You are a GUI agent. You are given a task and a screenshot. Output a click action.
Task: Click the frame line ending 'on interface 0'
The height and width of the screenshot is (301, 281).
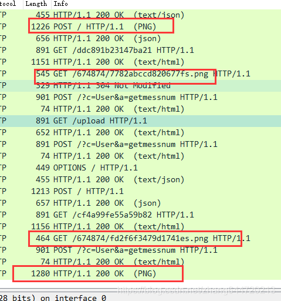(140, 297)
